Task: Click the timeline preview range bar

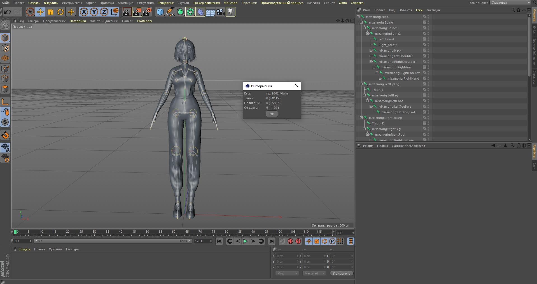Action: tap(113, 241)
